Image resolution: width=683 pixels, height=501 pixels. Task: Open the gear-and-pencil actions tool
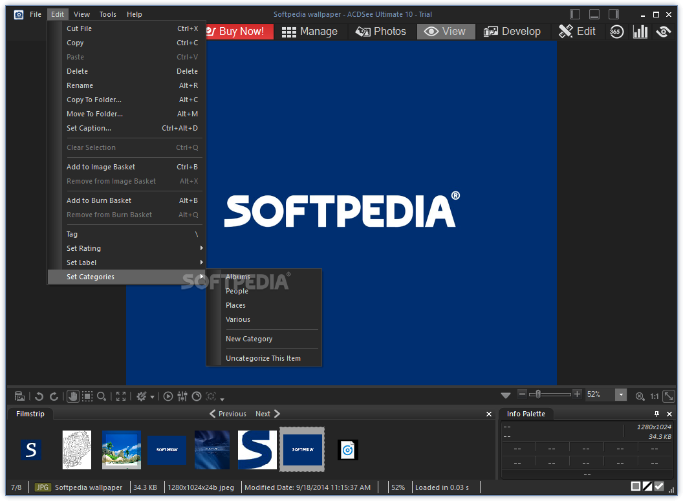[x=142, y=396]
